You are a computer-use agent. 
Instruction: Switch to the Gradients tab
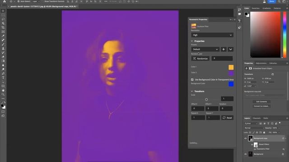[x=266, y=8]
